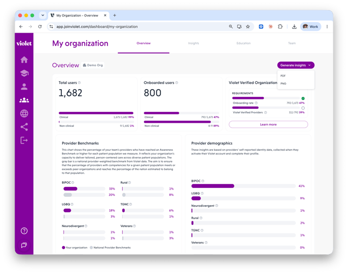Open the Work profile menu
Image resolution: width=348 pixels, height=274 pixels.
pyautogui.click(x=311, y=26)
